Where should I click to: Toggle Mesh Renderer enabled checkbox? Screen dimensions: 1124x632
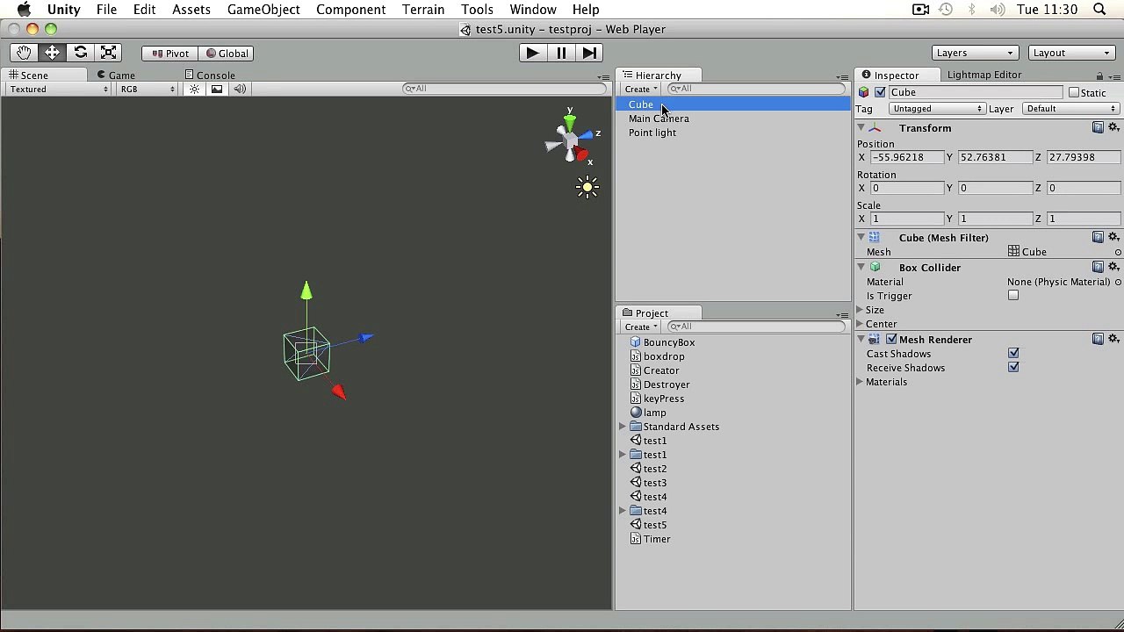point(891,340)
